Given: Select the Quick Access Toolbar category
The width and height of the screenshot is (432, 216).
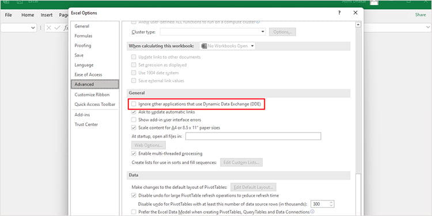Looking at the screenshot, I should coord(95,104).
